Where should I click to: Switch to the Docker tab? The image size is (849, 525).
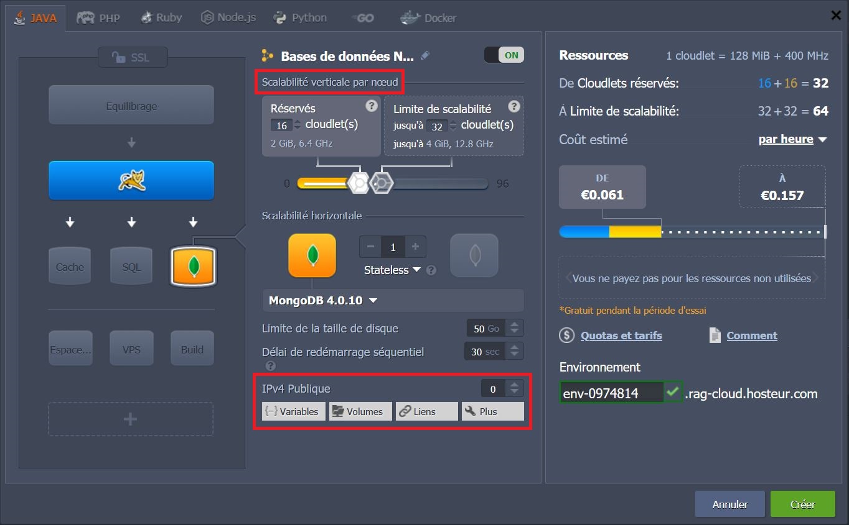coord(428,17)
